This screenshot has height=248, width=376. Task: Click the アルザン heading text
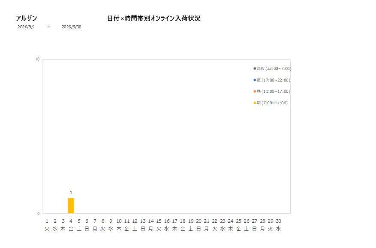(x=27, y=18)
